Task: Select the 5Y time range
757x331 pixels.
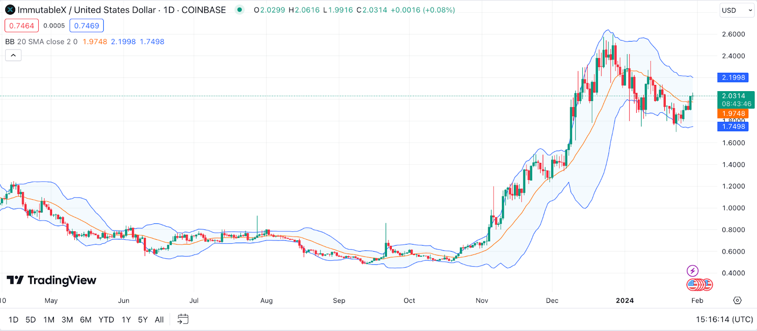Action: point(143,320)
